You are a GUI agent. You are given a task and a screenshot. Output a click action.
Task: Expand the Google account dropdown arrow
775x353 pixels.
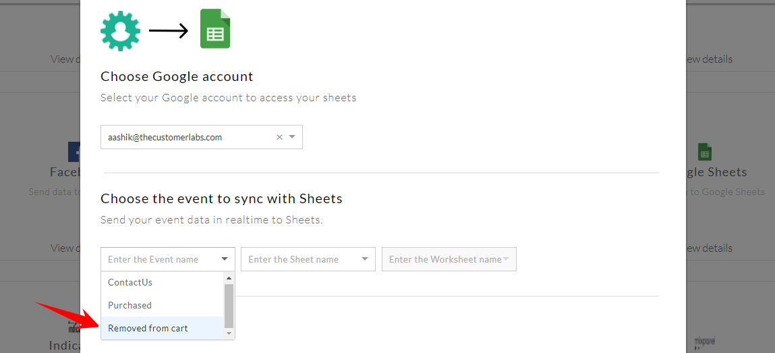coord(292,137)
